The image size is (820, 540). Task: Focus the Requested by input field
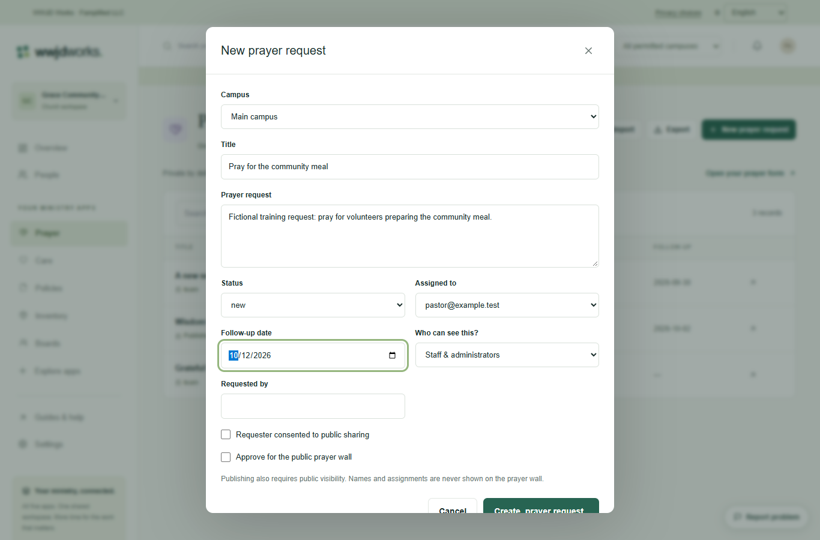coord(313,406)
